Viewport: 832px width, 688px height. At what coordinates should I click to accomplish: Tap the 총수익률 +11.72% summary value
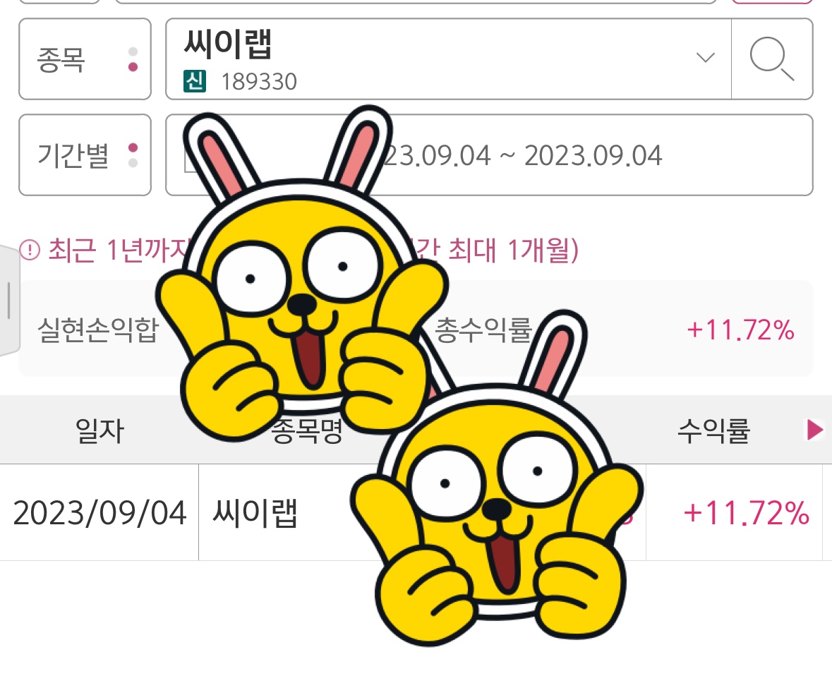(x=741, y=330)
